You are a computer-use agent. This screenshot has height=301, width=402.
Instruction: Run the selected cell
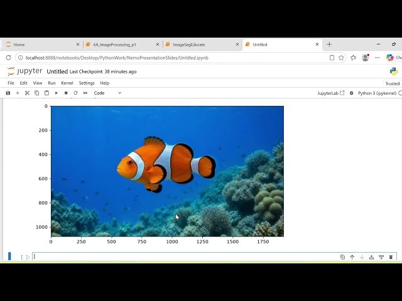point(57,93)
